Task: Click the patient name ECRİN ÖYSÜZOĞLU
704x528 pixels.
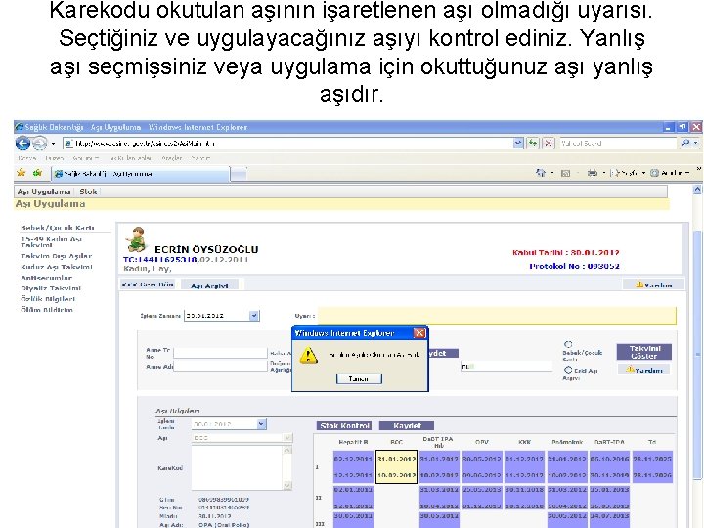Action: (x=206, y=249)
